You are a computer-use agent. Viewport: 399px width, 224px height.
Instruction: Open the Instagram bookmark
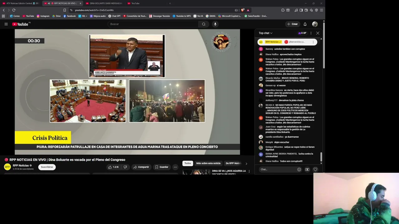pyautogui.click(x=43, y=16)
